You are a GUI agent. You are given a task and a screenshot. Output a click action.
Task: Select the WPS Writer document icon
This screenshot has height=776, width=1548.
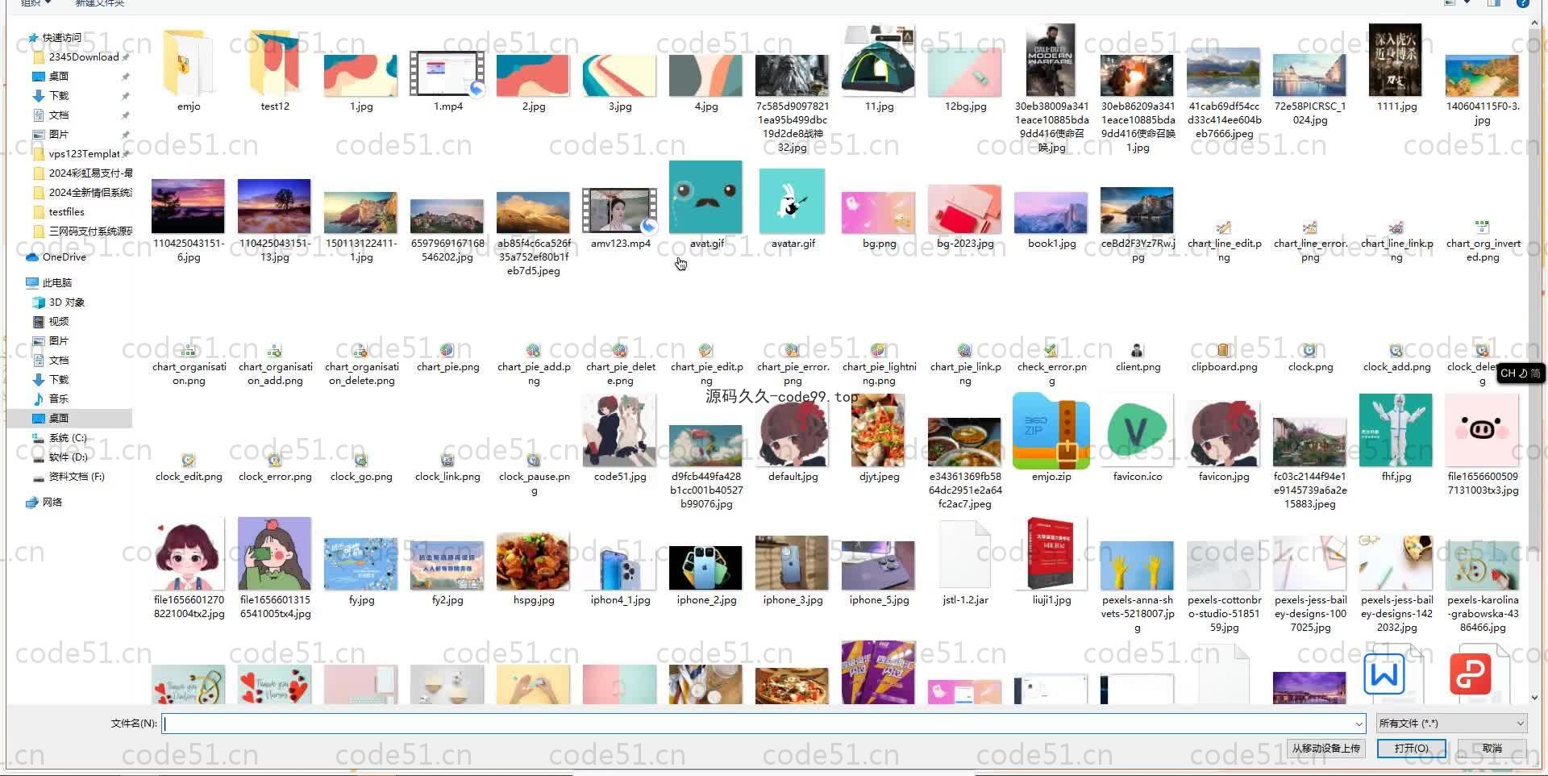[x=1384, y=674]
